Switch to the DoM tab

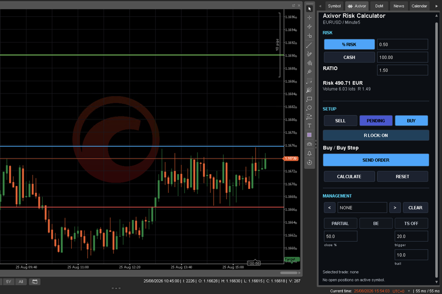point(379,6)
